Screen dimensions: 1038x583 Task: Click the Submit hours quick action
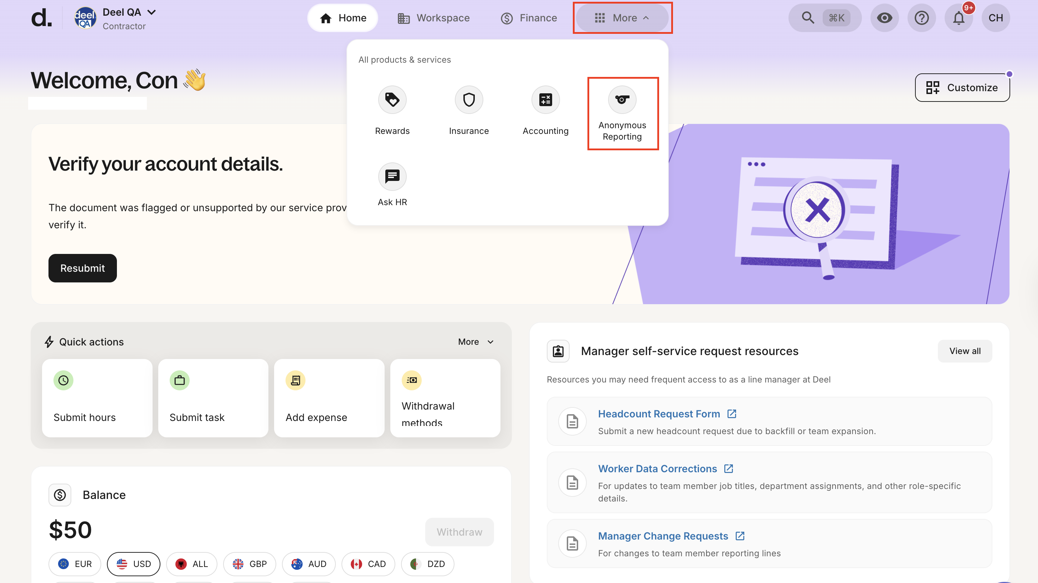(x=97, y=398)
